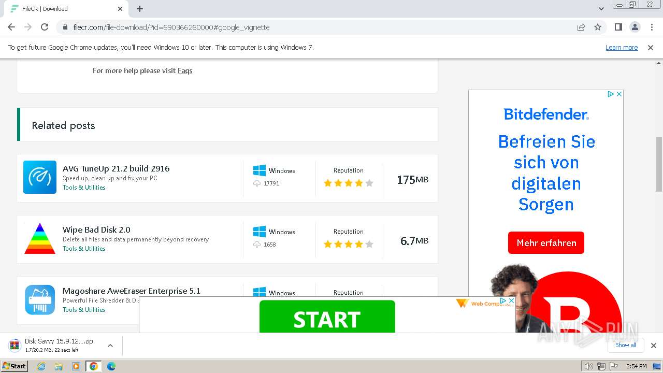Click the AdChoices icon on Bitdefender ad

[611, 94]
